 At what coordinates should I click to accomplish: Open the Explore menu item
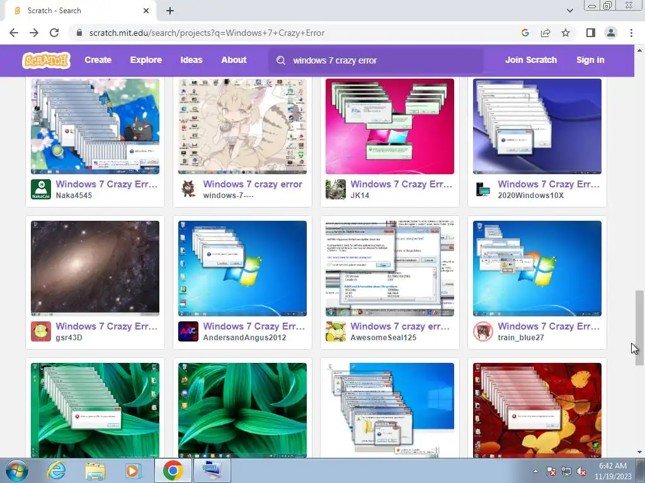click(146, 60)
